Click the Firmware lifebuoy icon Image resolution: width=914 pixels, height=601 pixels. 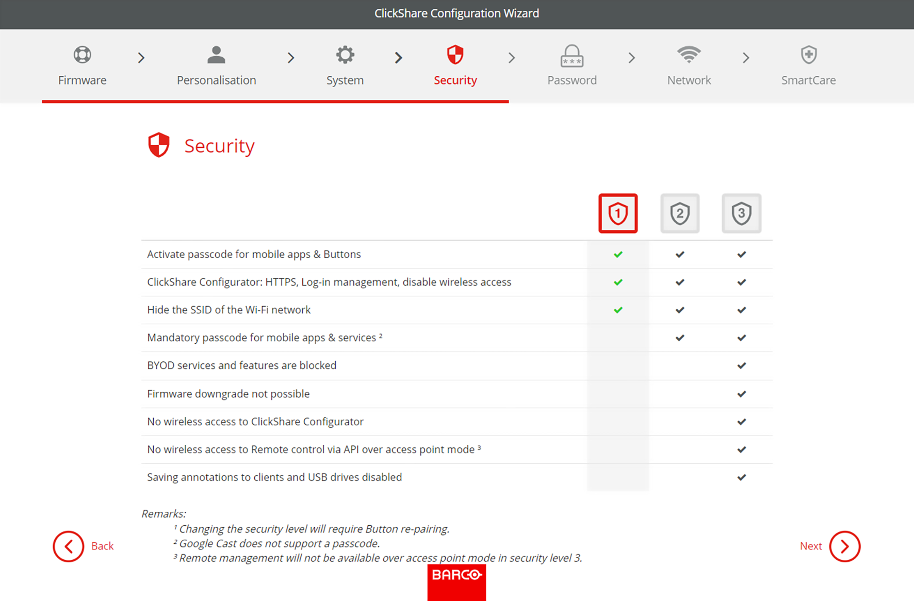click(82, 55)
